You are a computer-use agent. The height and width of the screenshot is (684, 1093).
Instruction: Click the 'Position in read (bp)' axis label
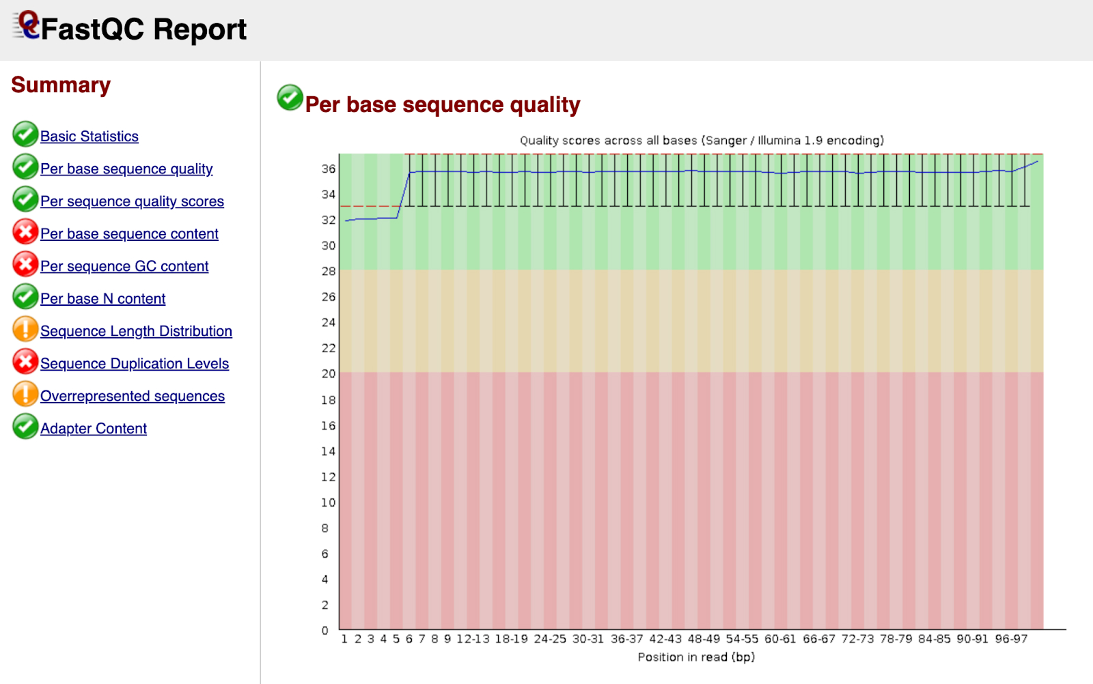696,657
